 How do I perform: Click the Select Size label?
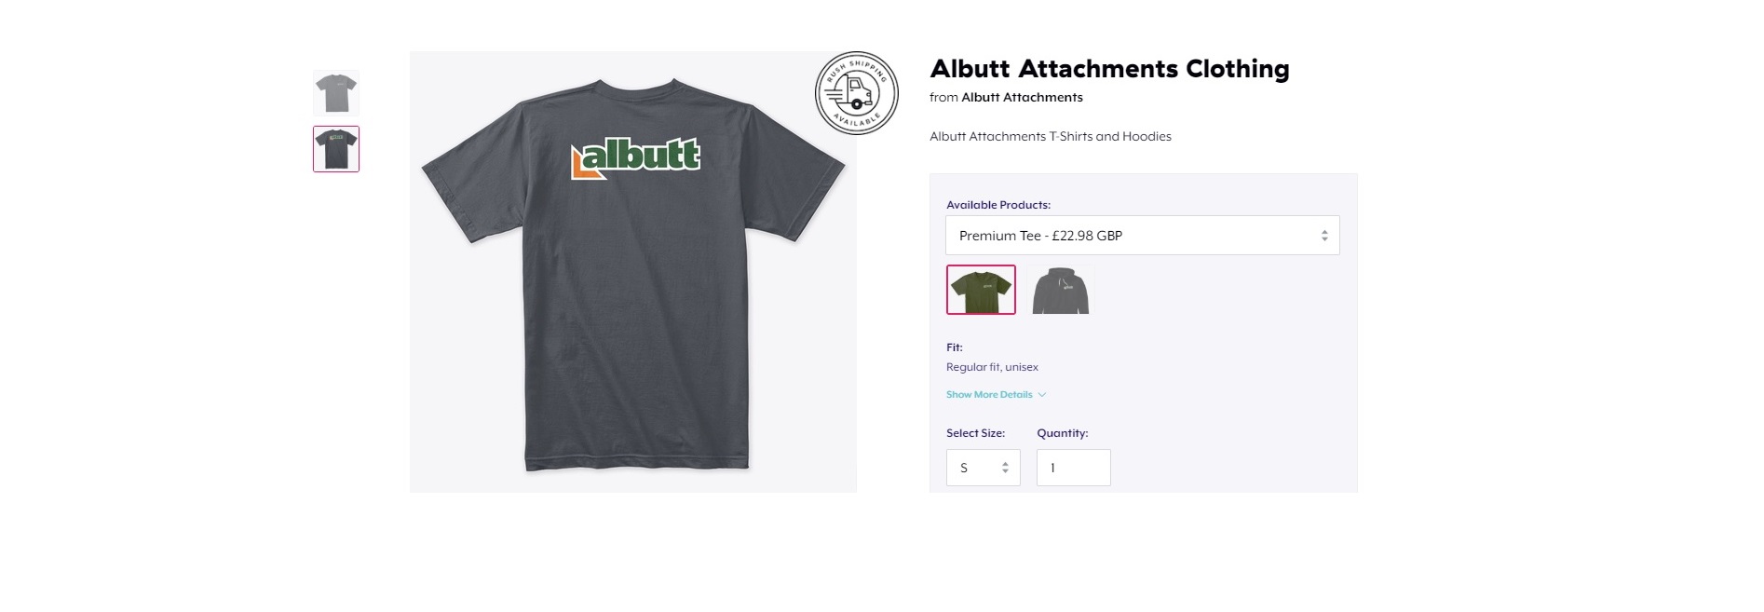click(x=975, y=433)
